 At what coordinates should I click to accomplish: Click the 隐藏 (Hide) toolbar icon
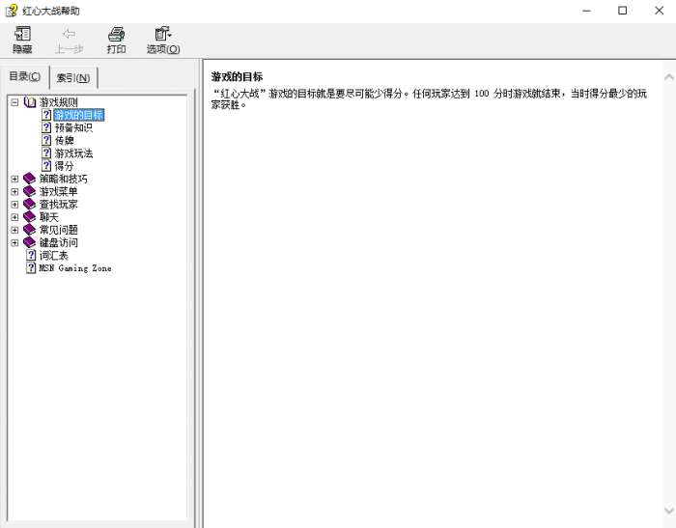(x=21, y=35)
